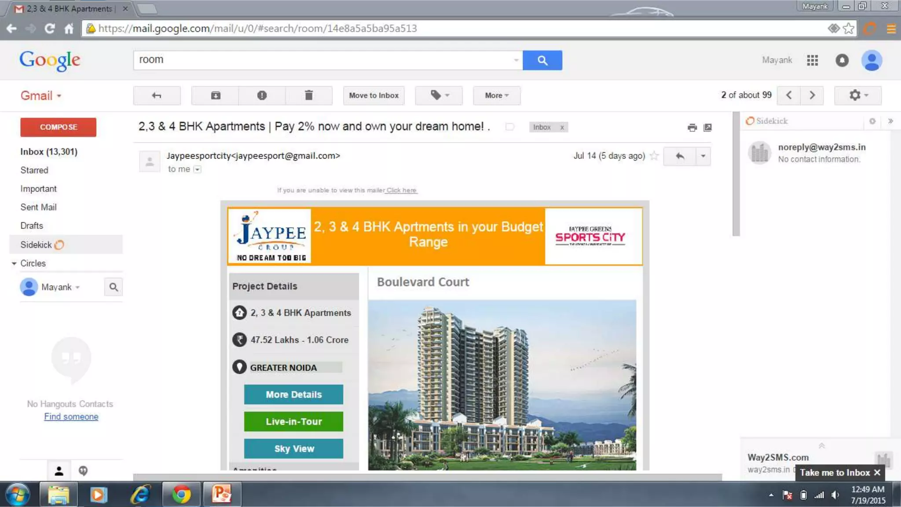Click the archive icon in the toolbar
The image size is (901, 507).
click(x=216, y=96)
